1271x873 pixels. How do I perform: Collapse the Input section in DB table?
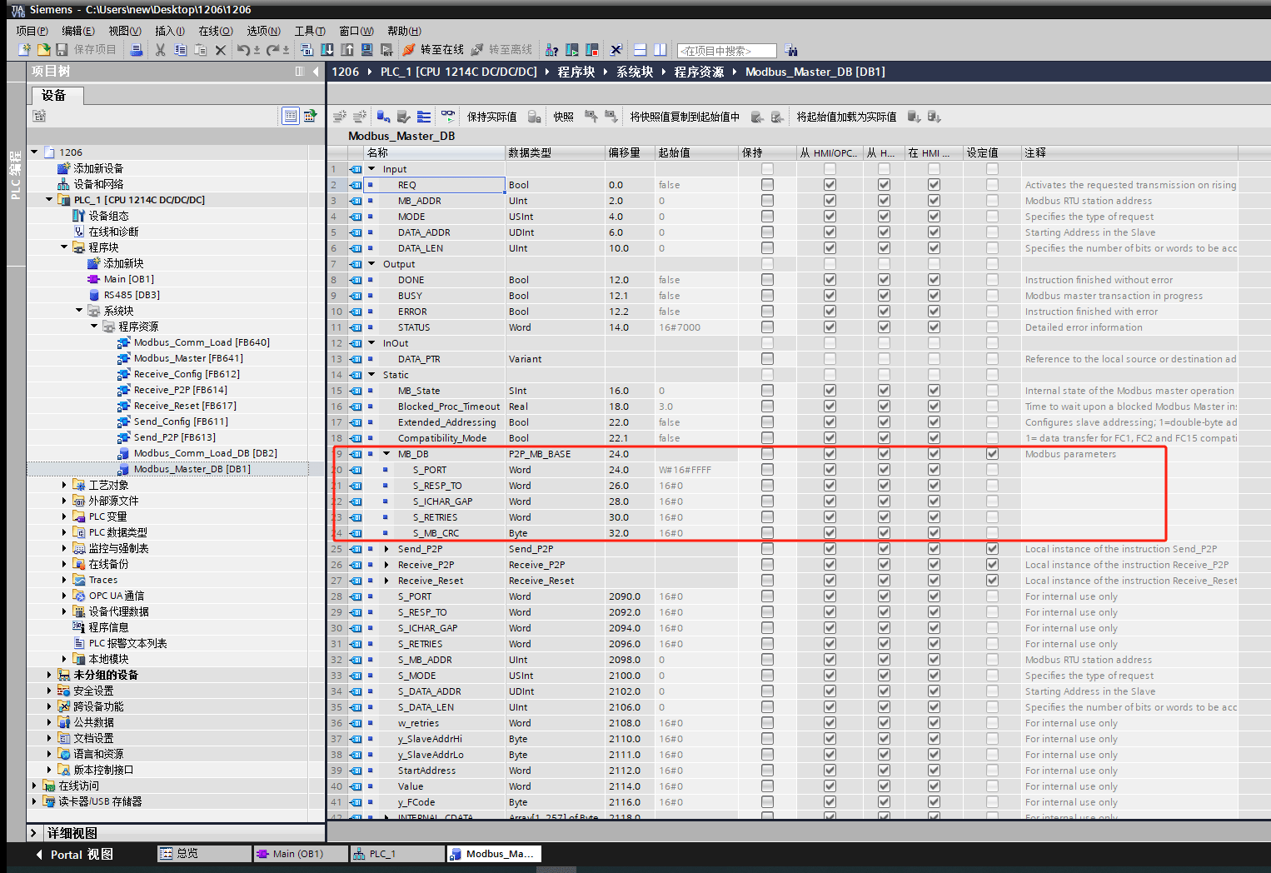coord(372,169)
